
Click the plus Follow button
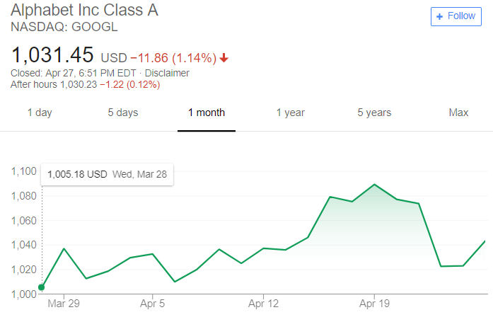point(456,16)
